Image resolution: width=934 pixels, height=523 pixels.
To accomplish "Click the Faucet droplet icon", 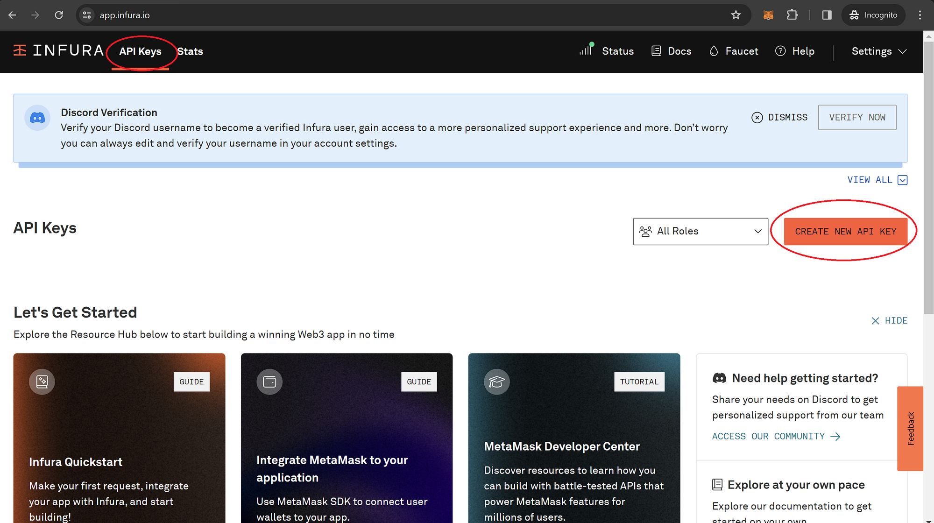I will [714, 51].
